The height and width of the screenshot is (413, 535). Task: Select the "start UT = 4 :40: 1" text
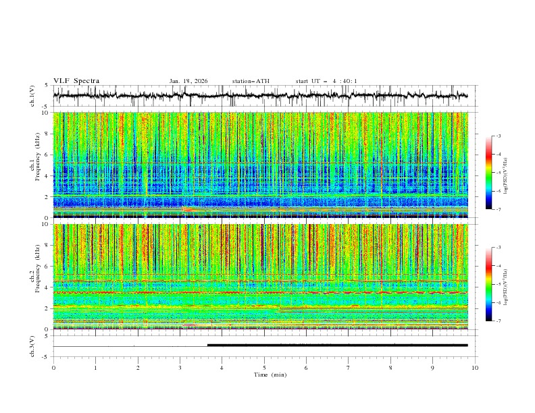(x=326, y=81)
